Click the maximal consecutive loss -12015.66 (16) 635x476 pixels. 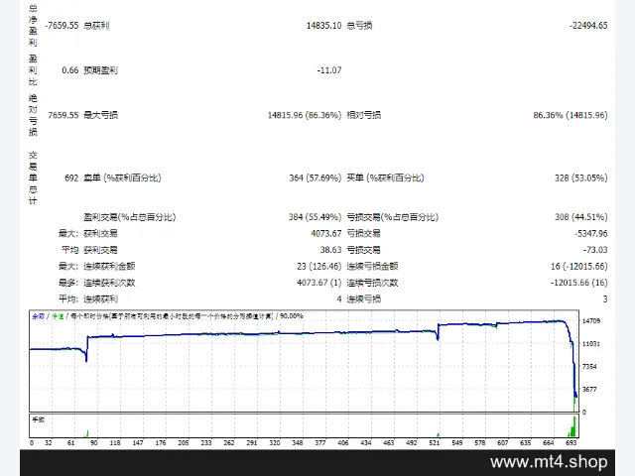pyautogui.click(x=579, y=283)
